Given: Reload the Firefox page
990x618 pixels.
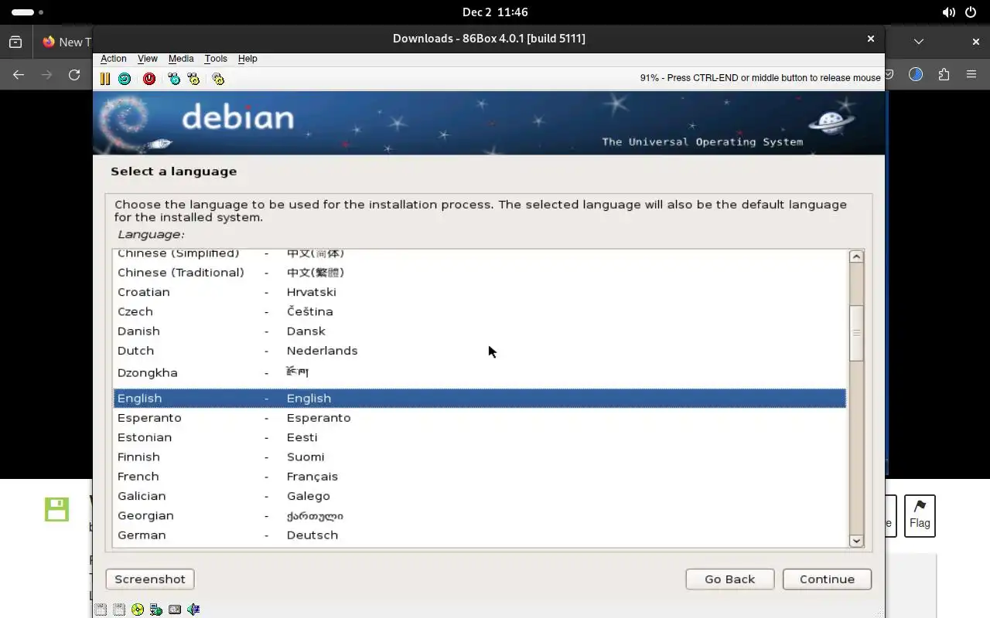Looking at the screenshot, I should [x=74, y=75].
